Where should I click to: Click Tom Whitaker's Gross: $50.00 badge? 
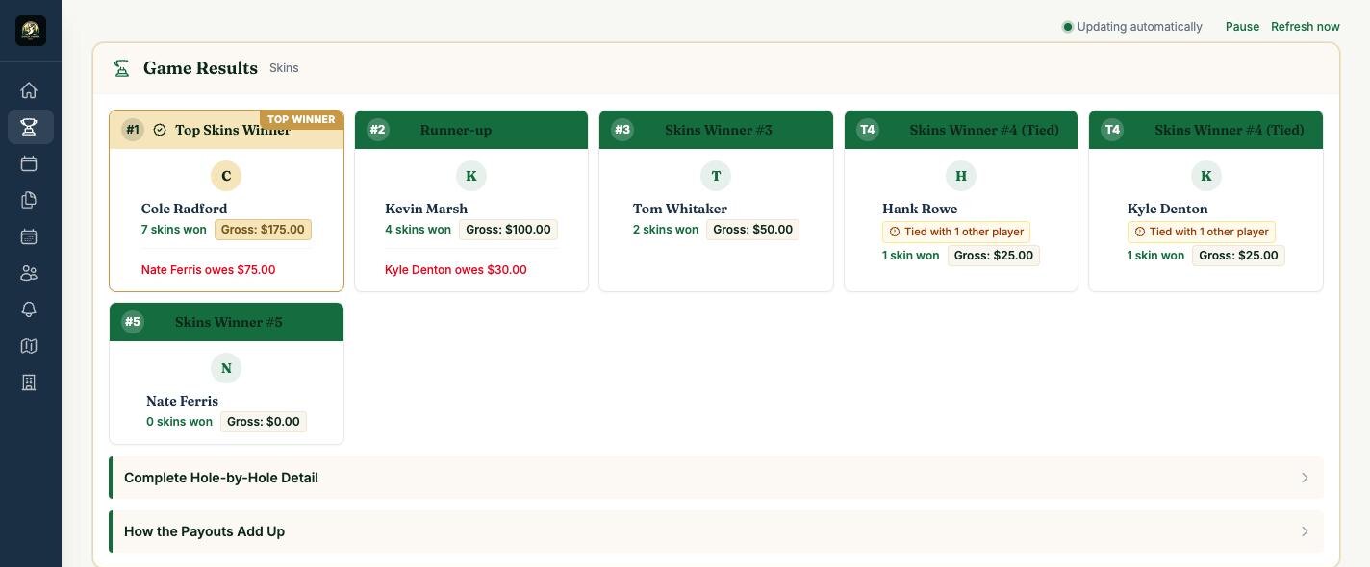pos(752,230)
